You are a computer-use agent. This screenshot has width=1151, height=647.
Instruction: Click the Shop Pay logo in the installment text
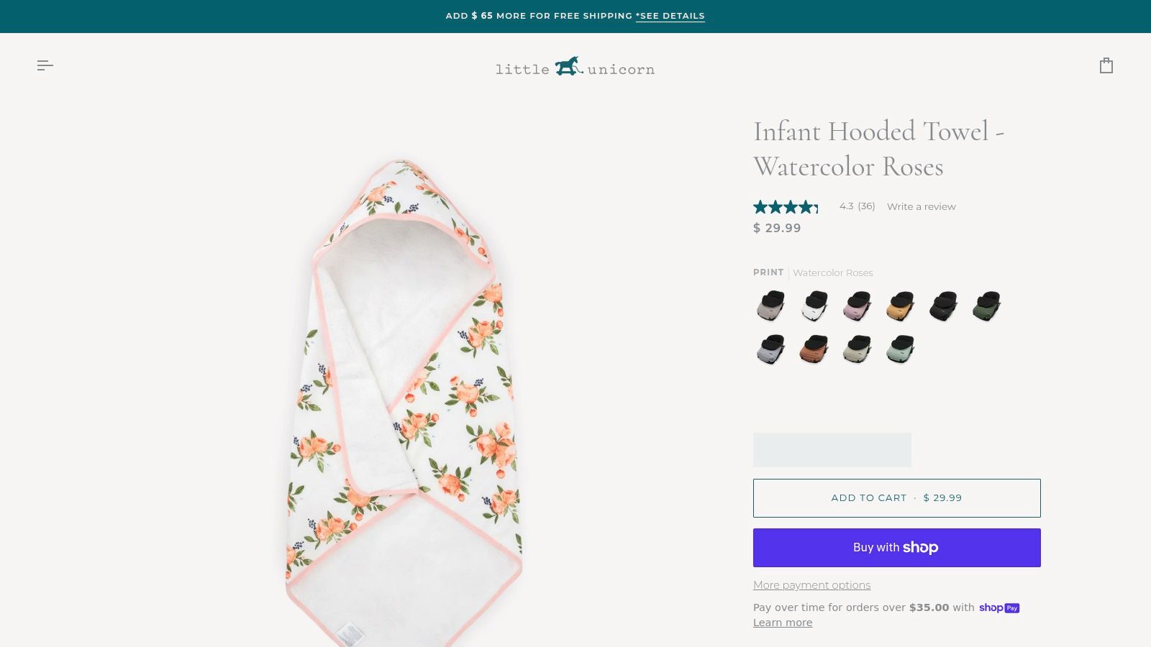click(999, 607)
